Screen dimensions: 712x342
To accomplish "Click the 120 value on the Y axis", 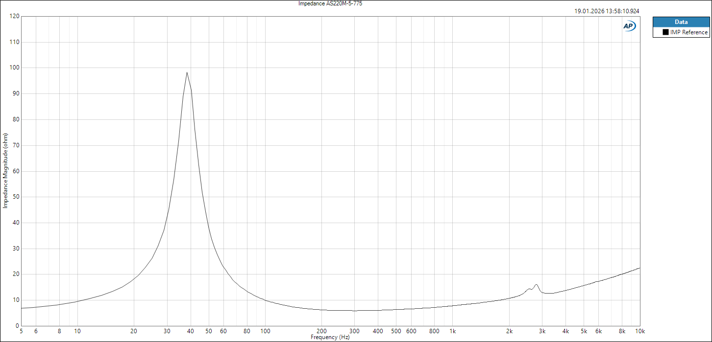I will point(14,16).
